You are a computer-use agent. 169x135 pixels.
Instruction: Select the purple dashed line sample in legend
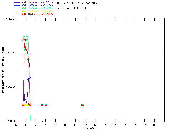[x=17, y=2]
